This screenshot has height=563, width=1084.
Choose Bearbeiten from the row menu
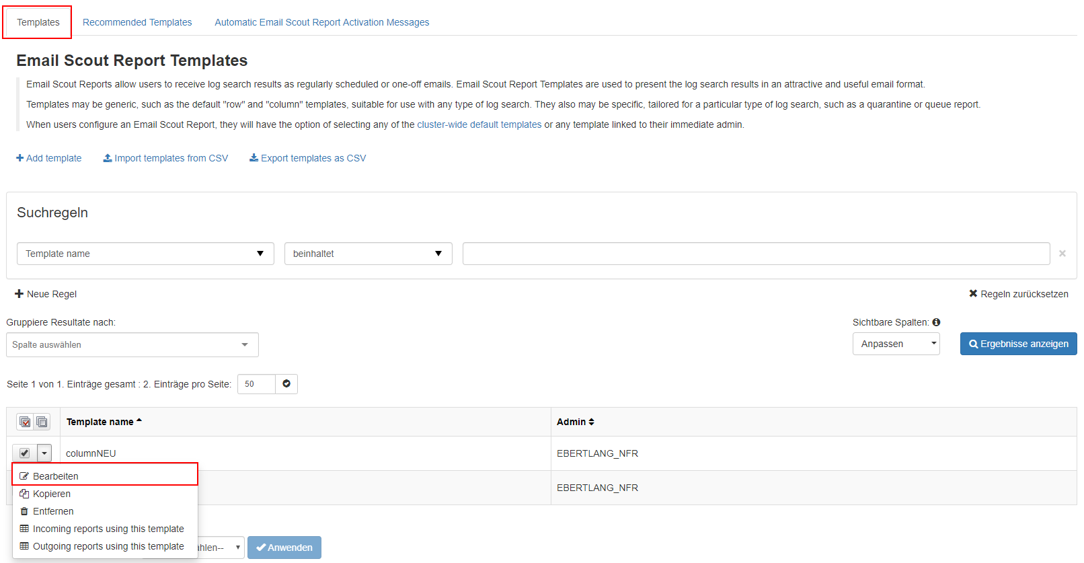[56, 476]
